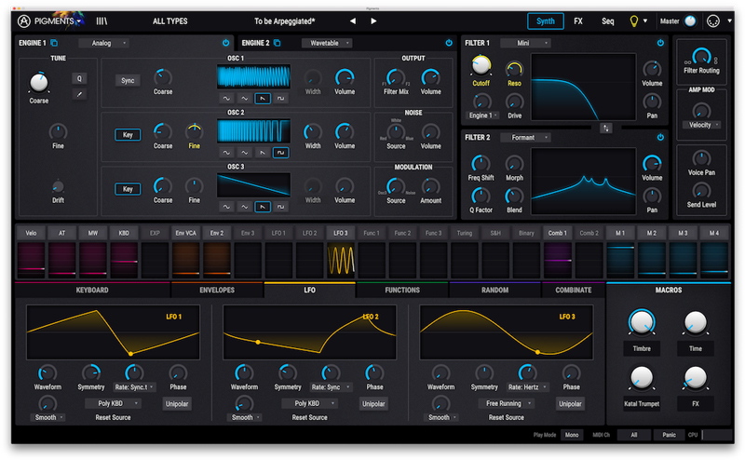Select sine waveform for OSC 1

226,99
